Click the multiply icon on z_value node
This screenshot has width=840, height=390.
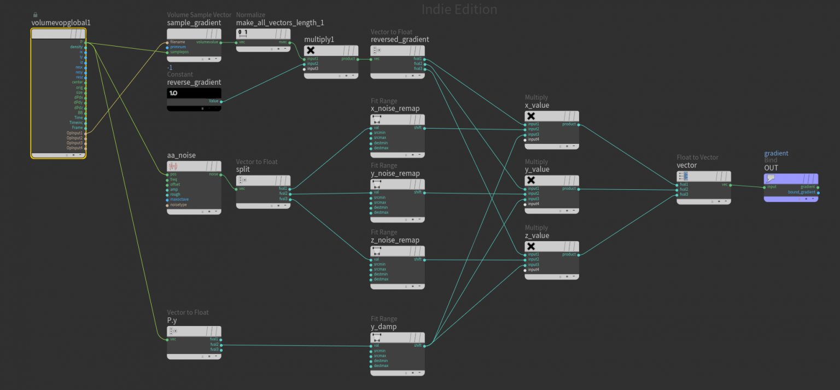coord(530,246)
